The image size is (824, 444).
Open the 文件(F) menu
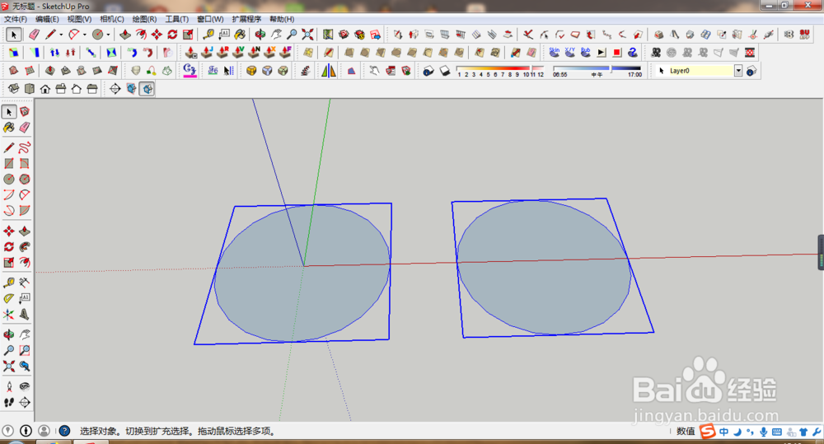[x=15, y=19]
